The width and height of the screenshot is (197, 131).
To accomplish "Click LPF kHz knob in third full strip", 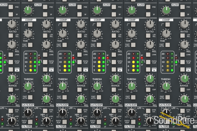I will pos(97,113).
